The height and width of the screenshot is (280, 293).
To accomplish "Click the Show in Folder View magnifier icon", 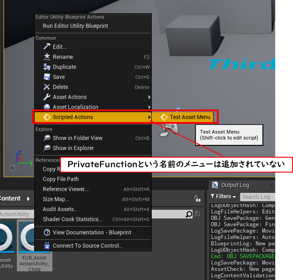I will 47,138.
